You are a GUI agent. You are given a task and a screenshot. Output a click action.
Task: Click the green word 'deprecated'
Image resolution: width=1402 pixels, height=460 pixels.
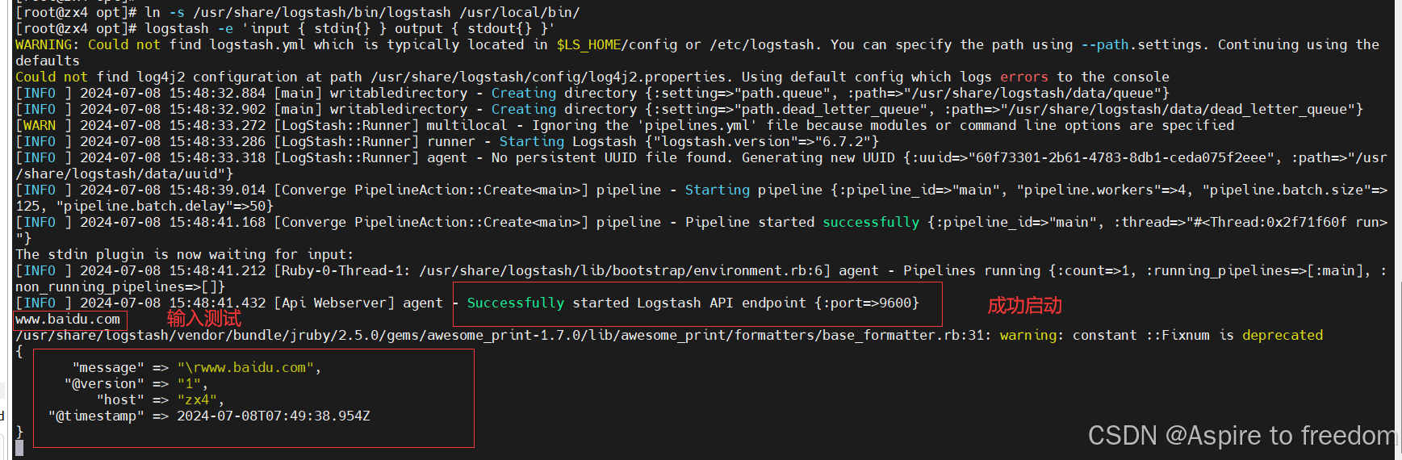click(1283, 335)
